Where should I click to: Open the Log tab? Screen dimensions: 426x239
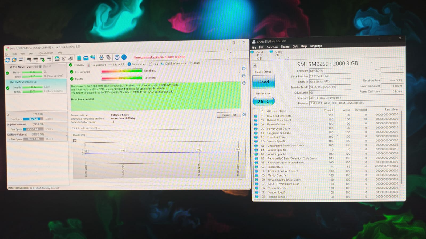point(154,64)
